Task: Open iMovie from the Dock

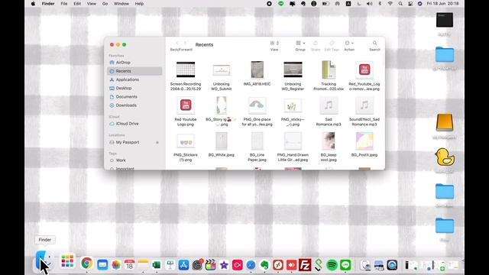Action: (224, 265)
